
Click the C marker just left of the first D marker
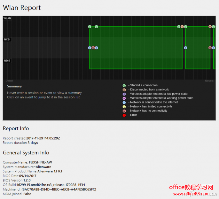point(179,26)
